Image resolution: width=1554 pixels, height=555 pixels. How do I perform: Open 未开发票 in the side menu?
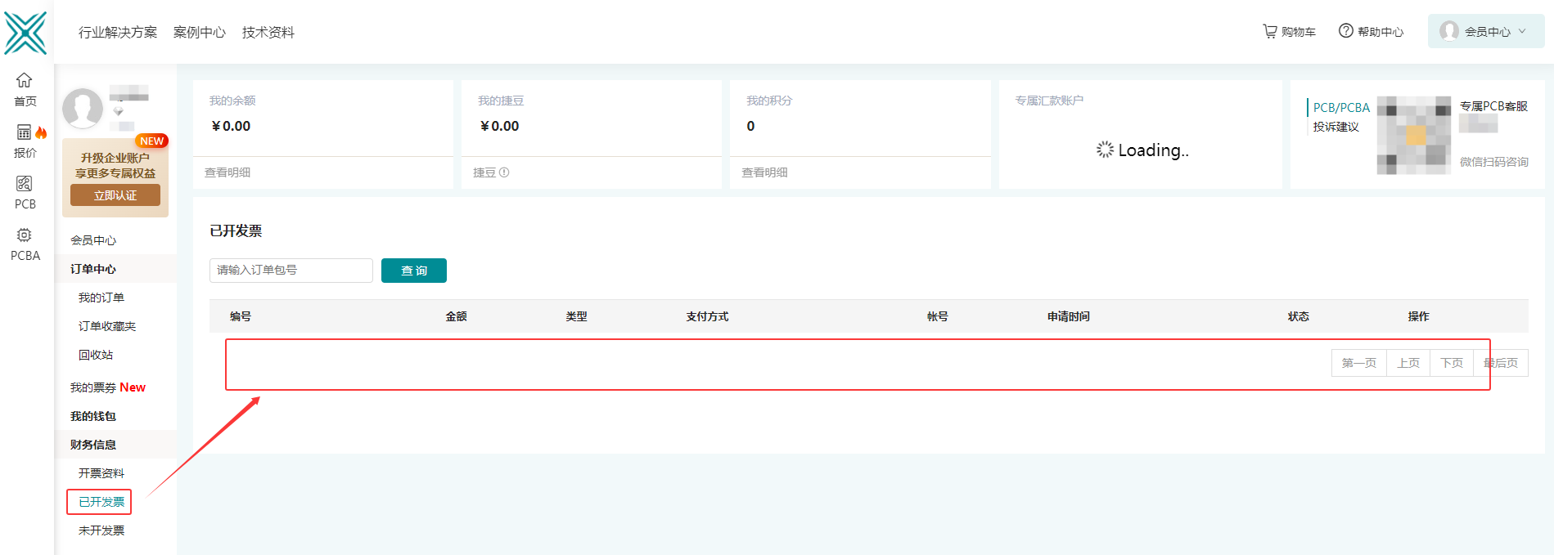point(101,530)
